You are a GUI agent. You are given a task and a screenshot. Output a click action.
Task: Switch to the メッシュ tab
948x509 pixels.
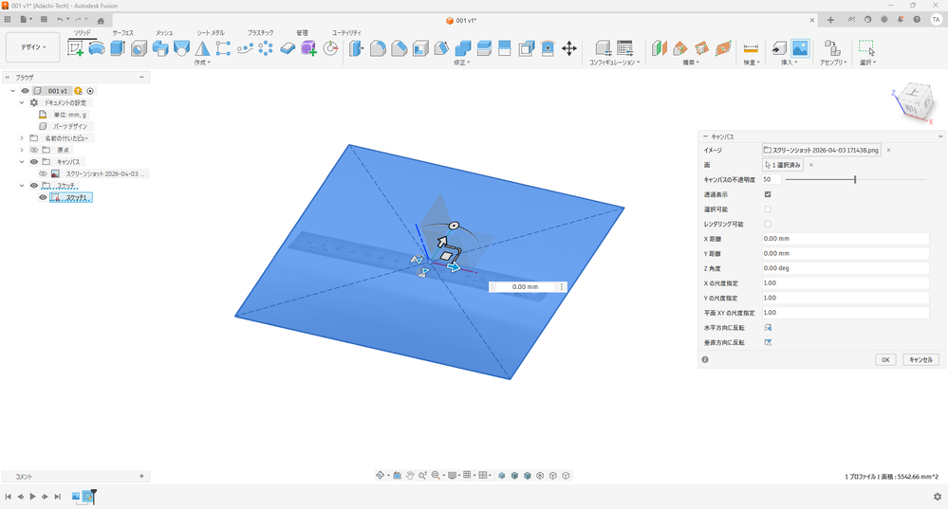(164, 32)
